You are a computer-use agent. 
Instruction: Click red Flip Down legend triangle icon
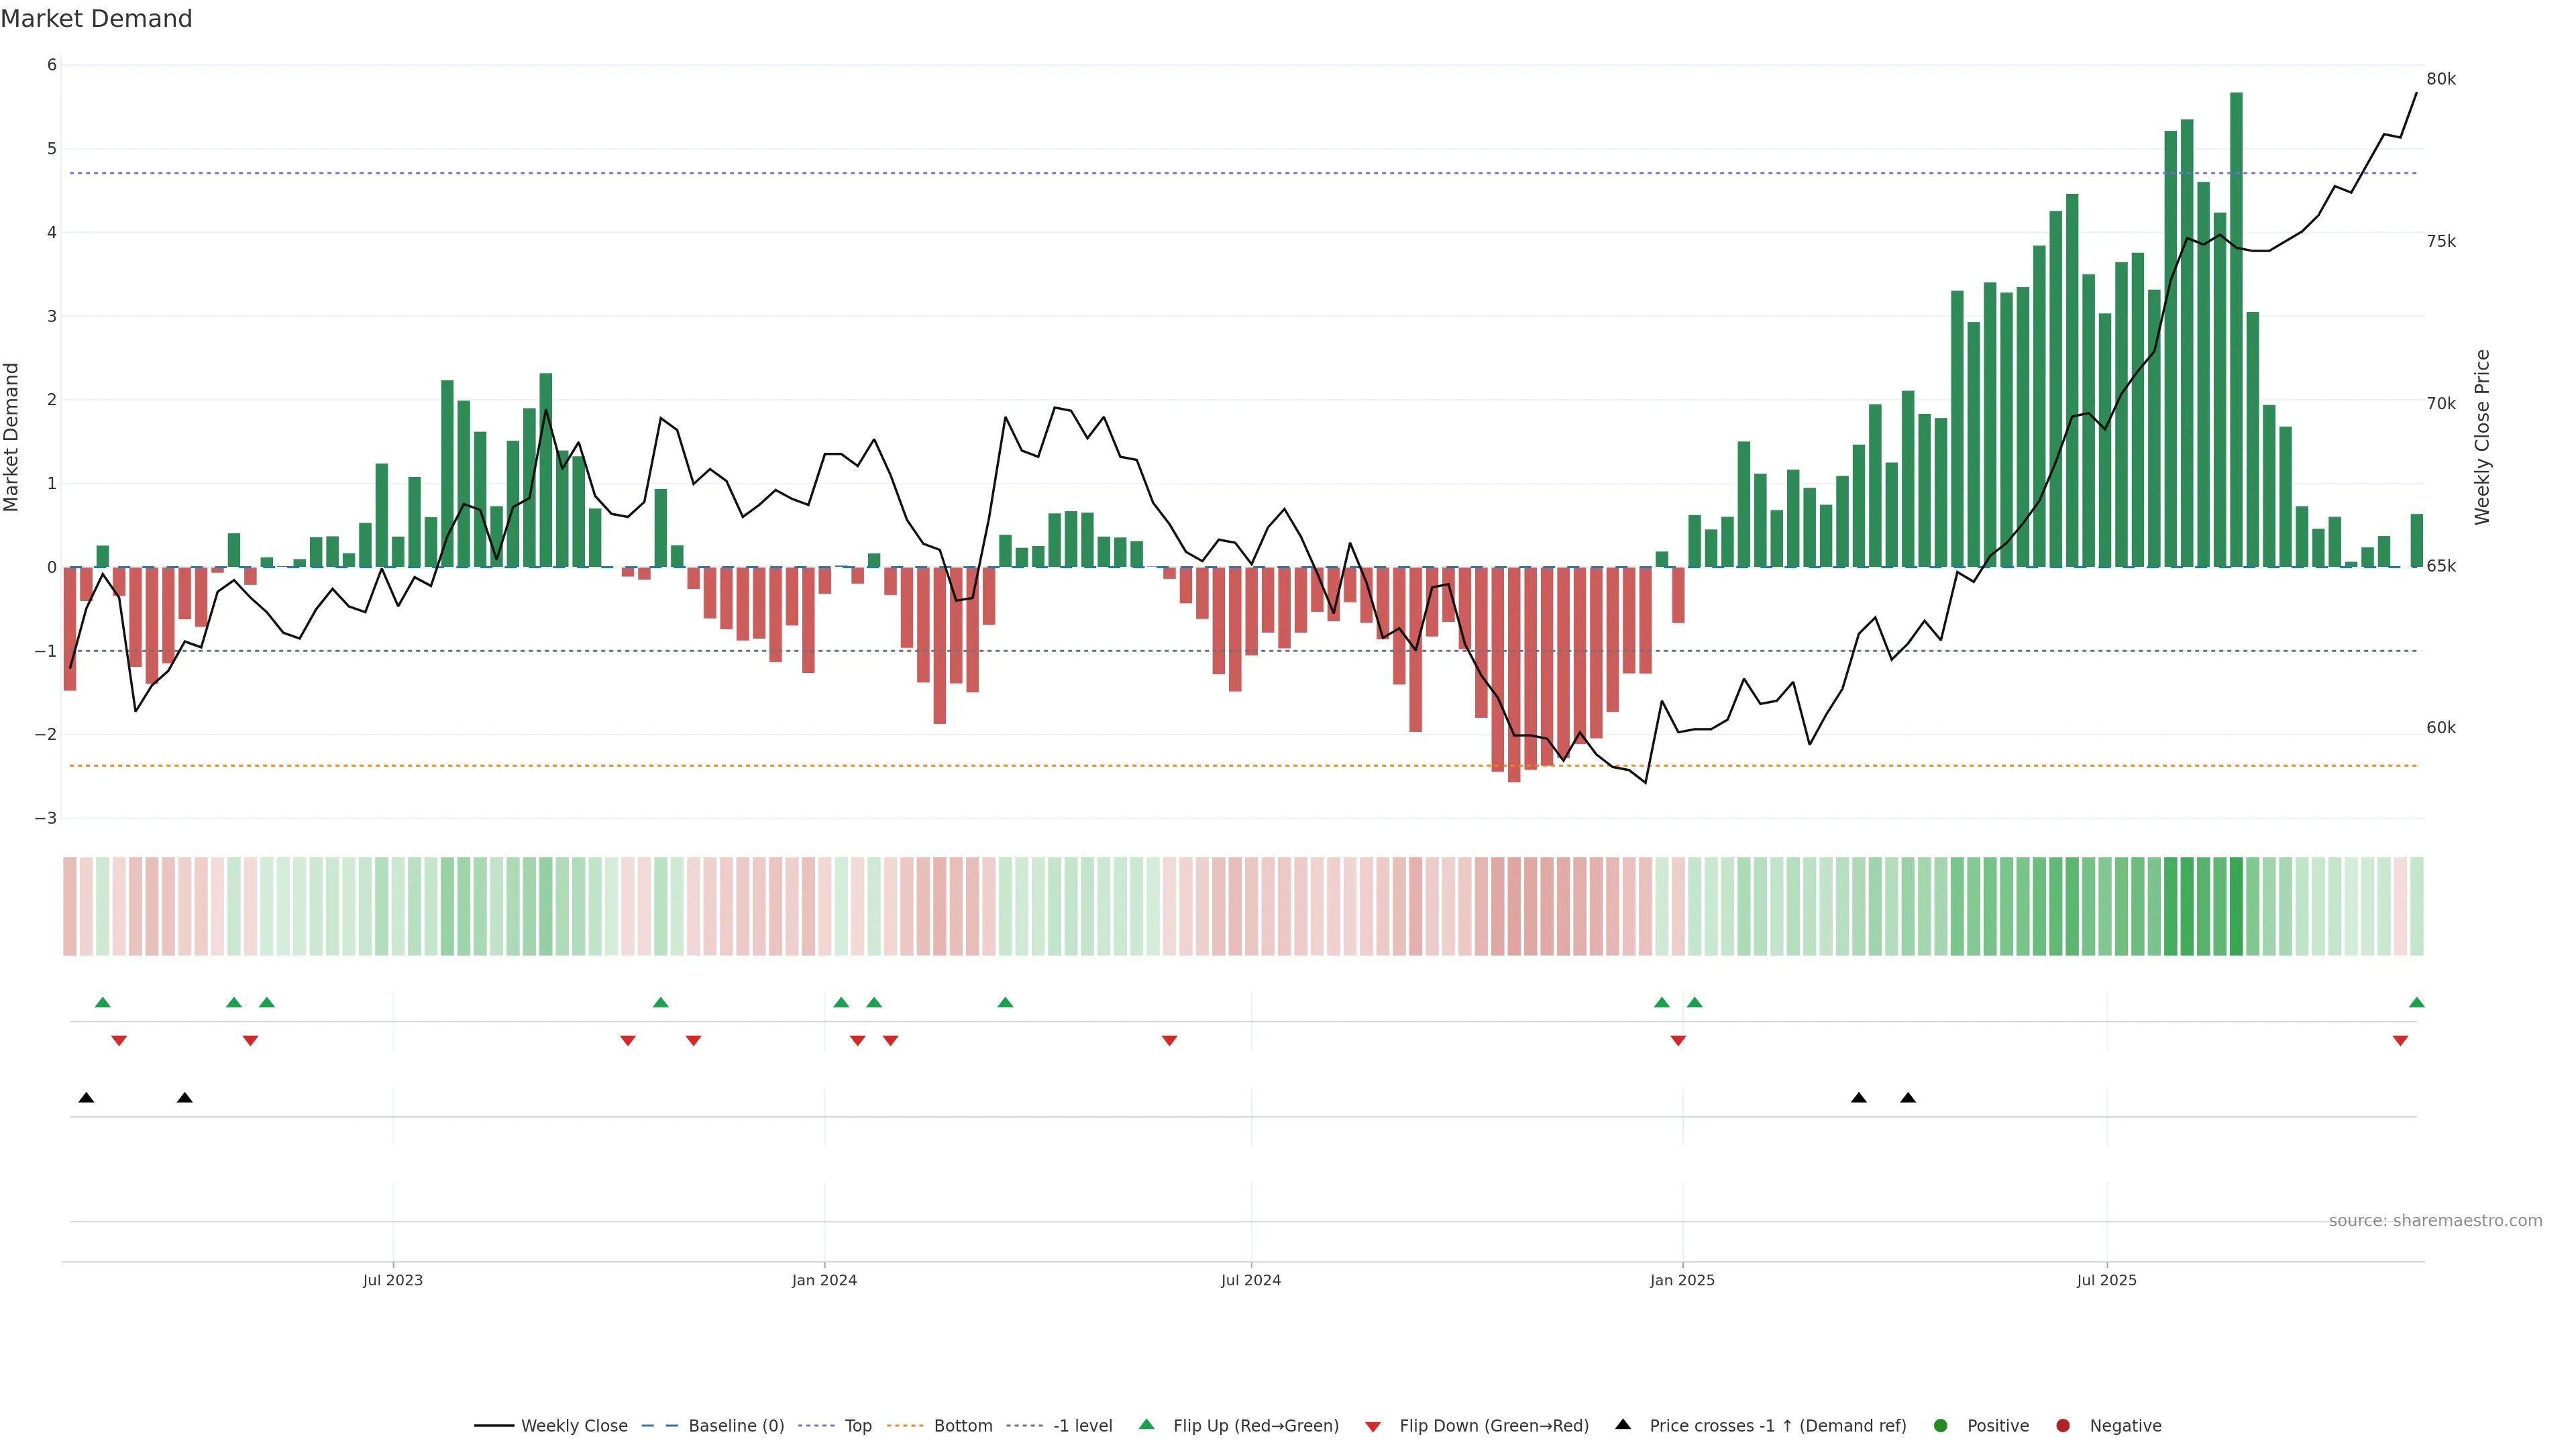(1373, 1426)
